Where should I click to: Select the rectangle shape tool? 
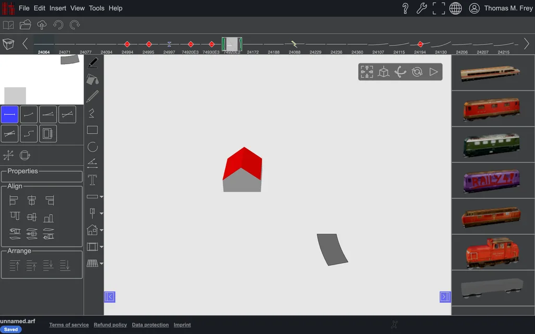click(x=92, y=130)
